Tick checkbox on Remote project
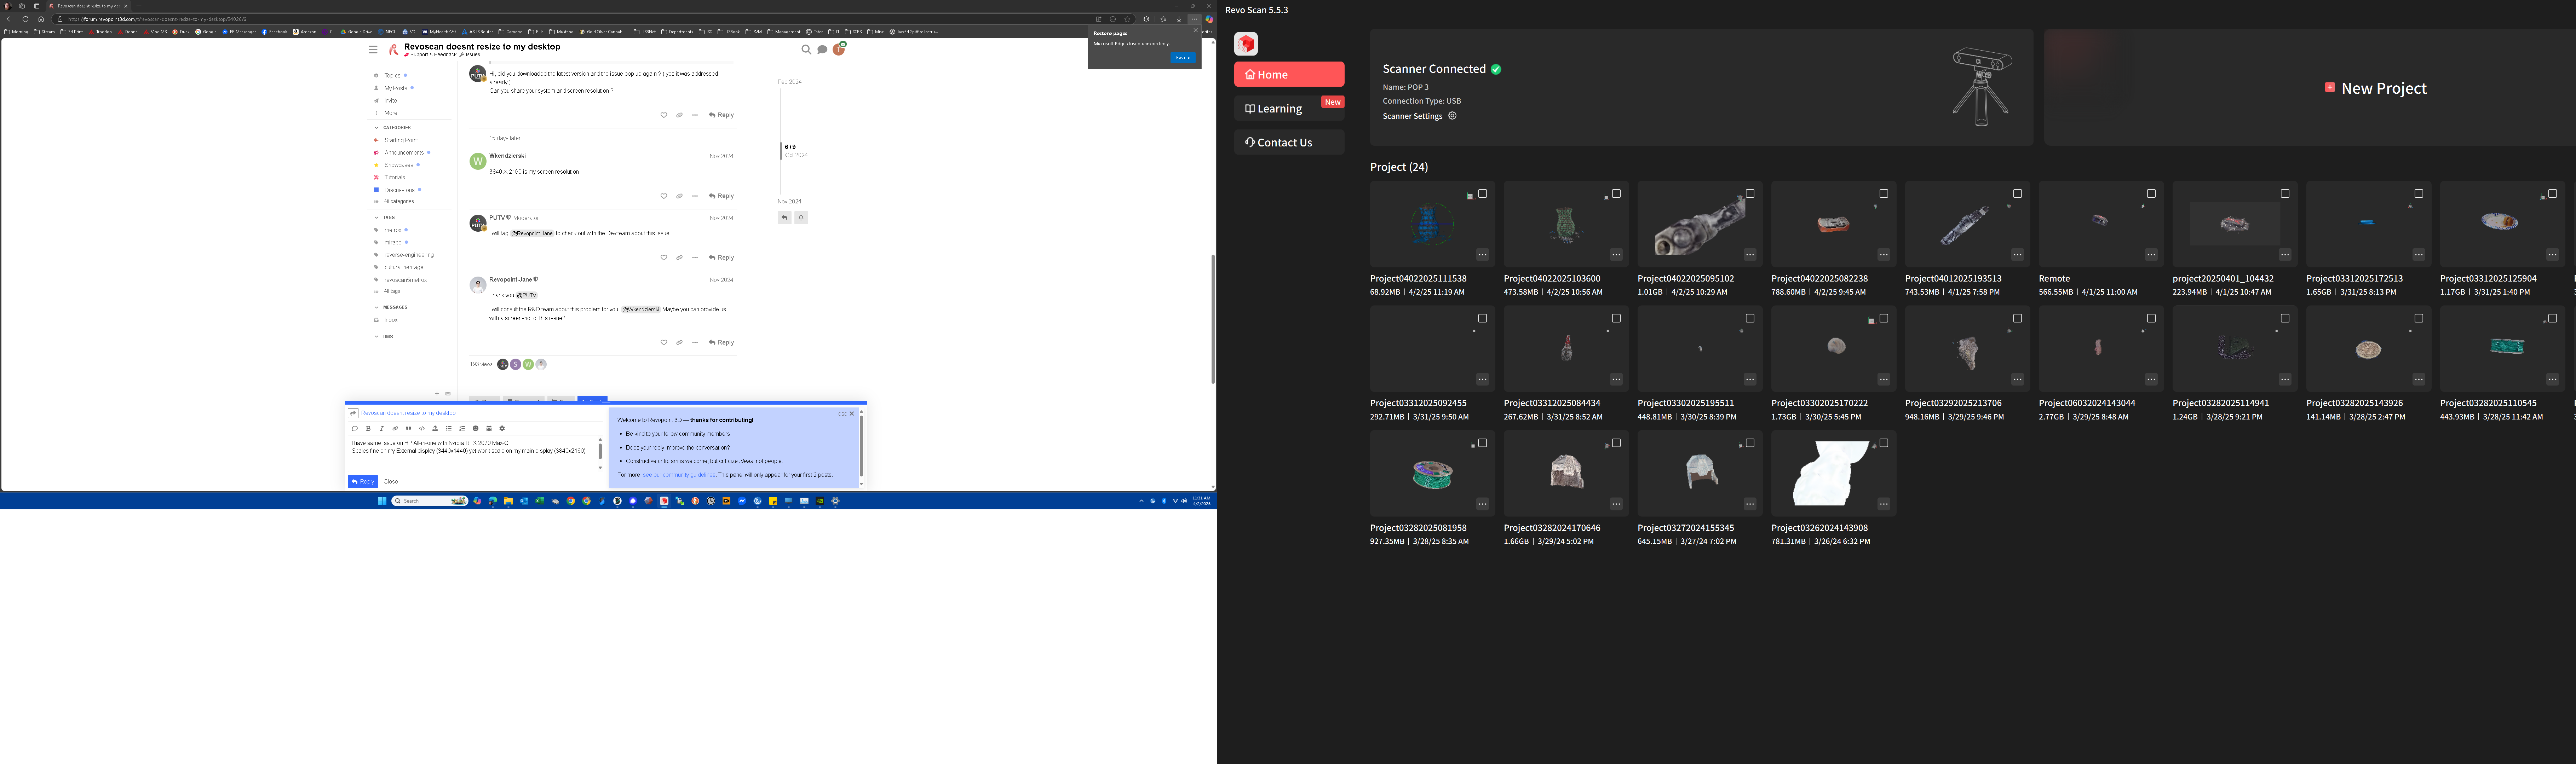This screenshot has width=2576, height=764. tap(2151, 193)
